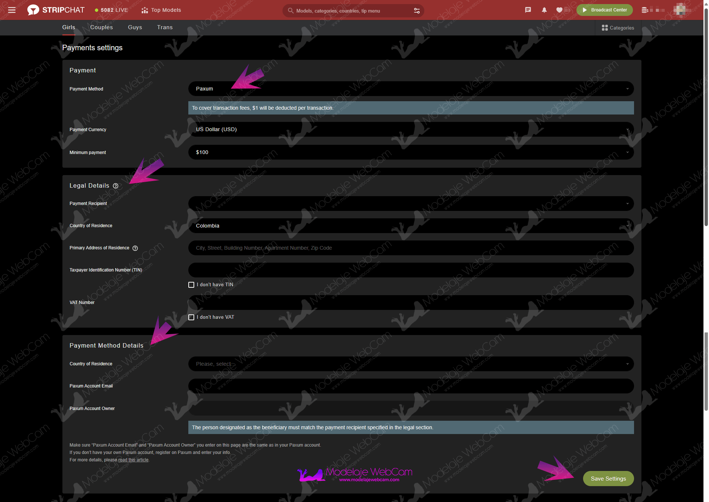709x502 pixels.
Task: Open the hamburger menu
Action: coord(12,10)
